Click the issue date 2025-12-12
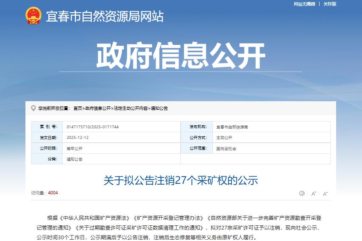This screenshot has height=241, width=362. tap(78, 138)
